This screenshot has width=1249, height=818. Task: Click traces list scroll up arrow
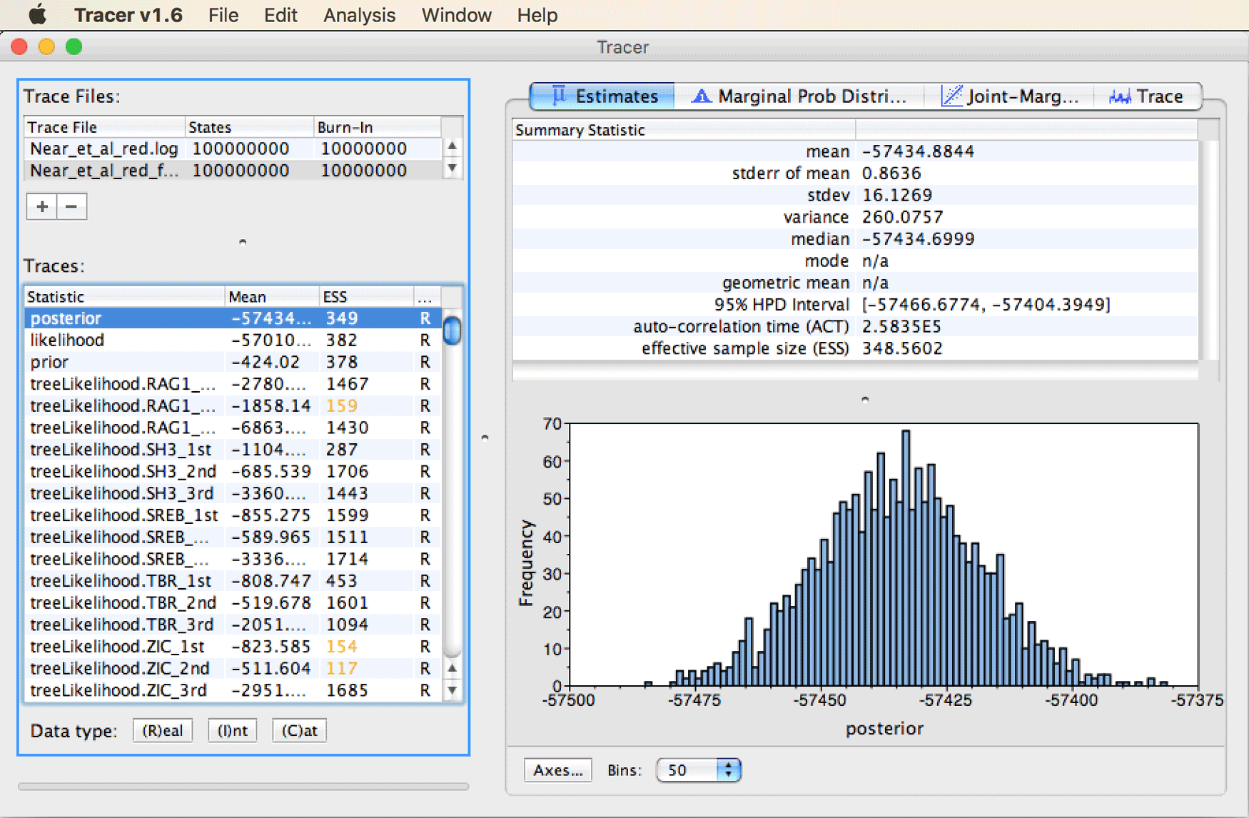[x=452, y=669]
